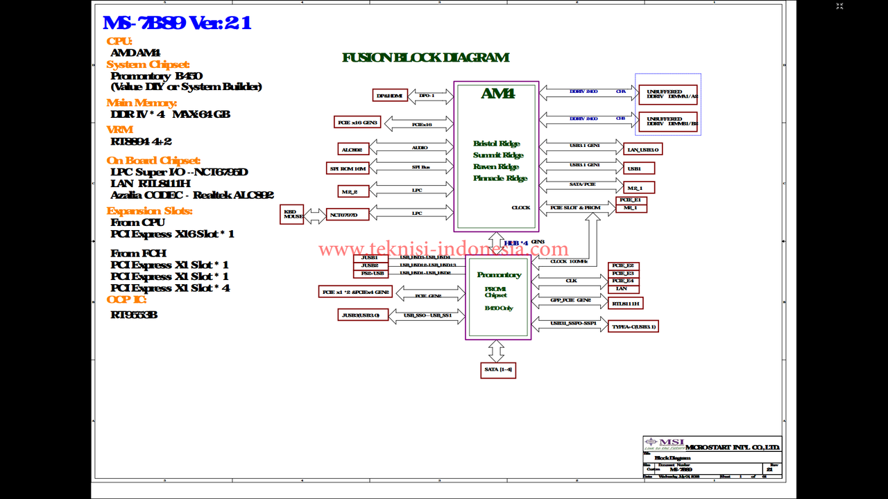Image resolution: width=888 pixels, height=499 pixels.
Task: Click the DP&HDMI box
Action: click(389, 96)
